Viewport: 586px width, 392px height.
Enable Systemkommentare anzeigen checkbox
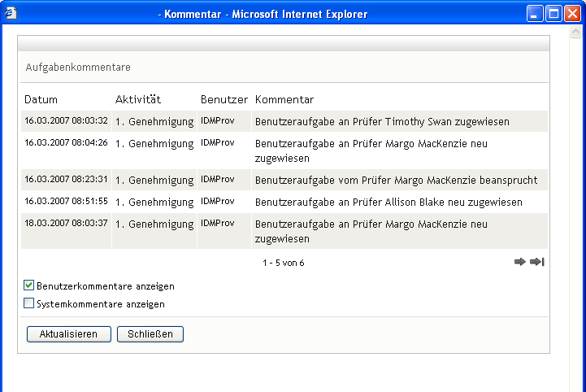[x=28, y=303]
